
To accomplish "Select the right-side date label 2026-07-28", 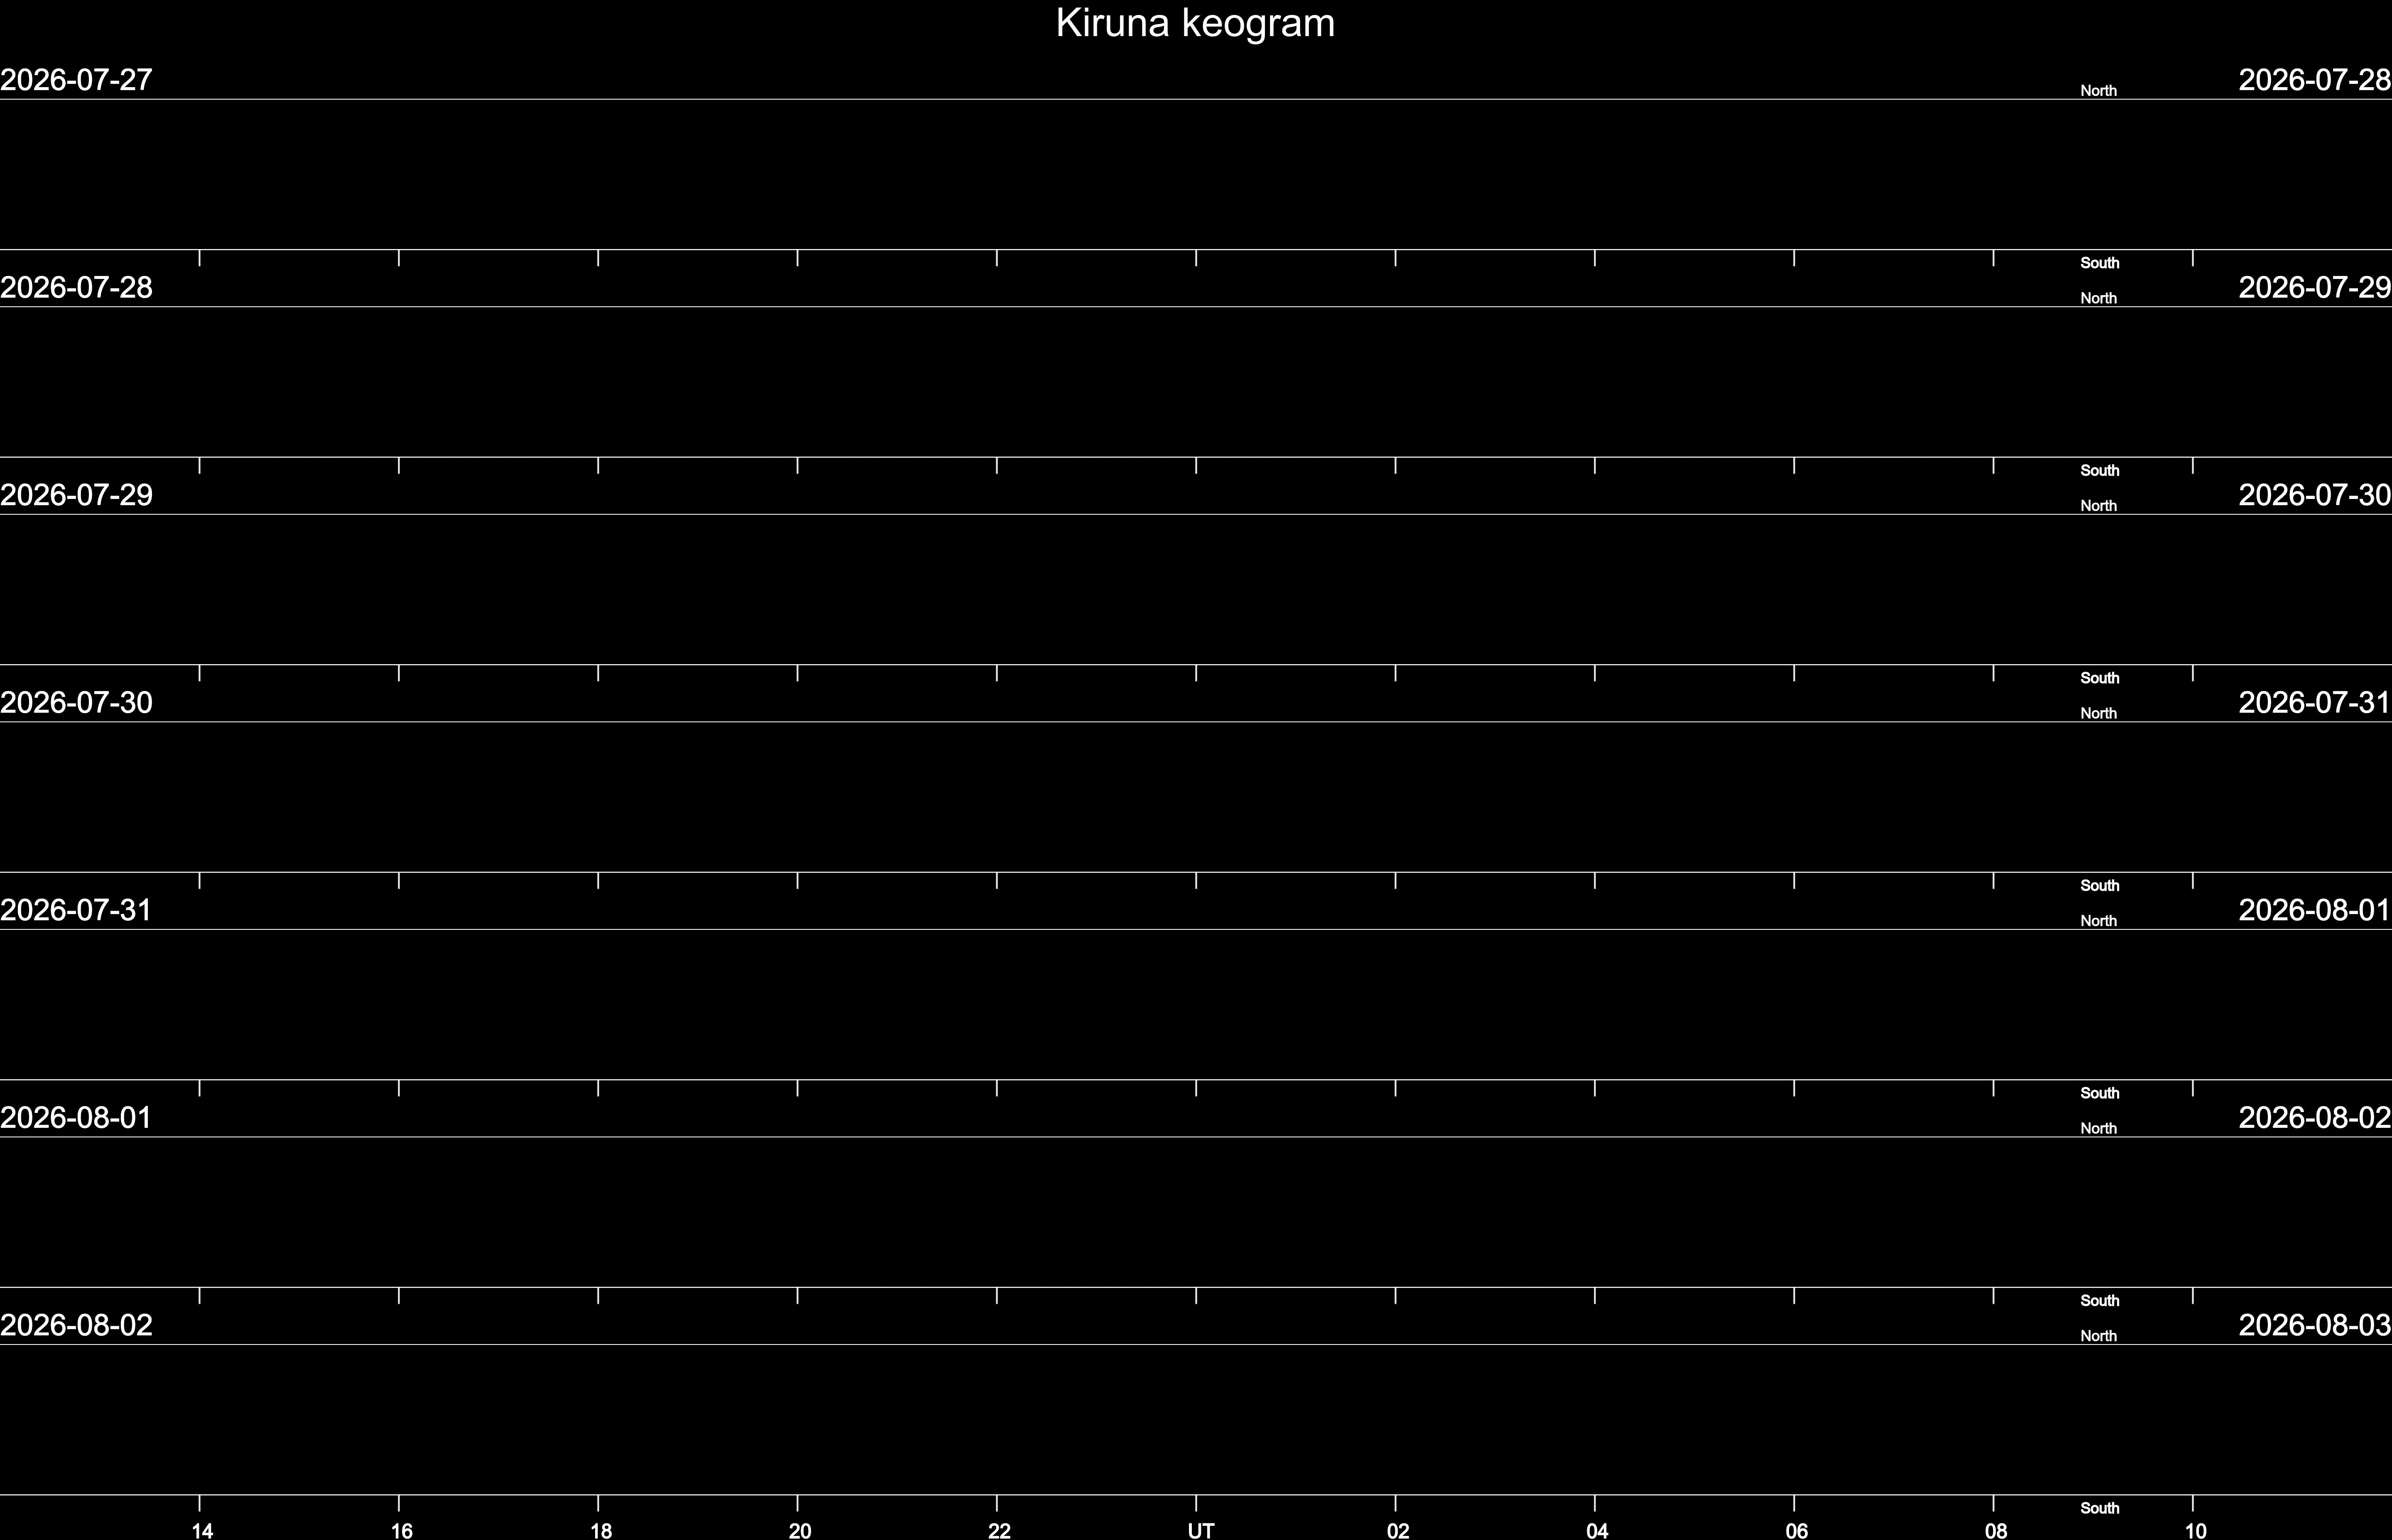I will 2315,80.
